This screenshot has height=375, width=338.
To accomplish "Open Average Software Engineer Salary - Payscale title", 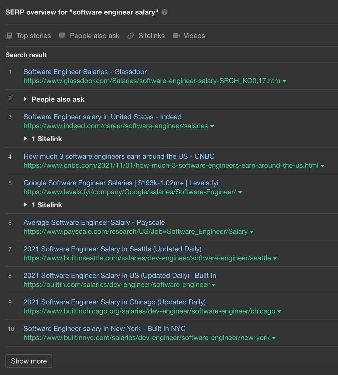I will pyautogui.click(x=94, y=222).
